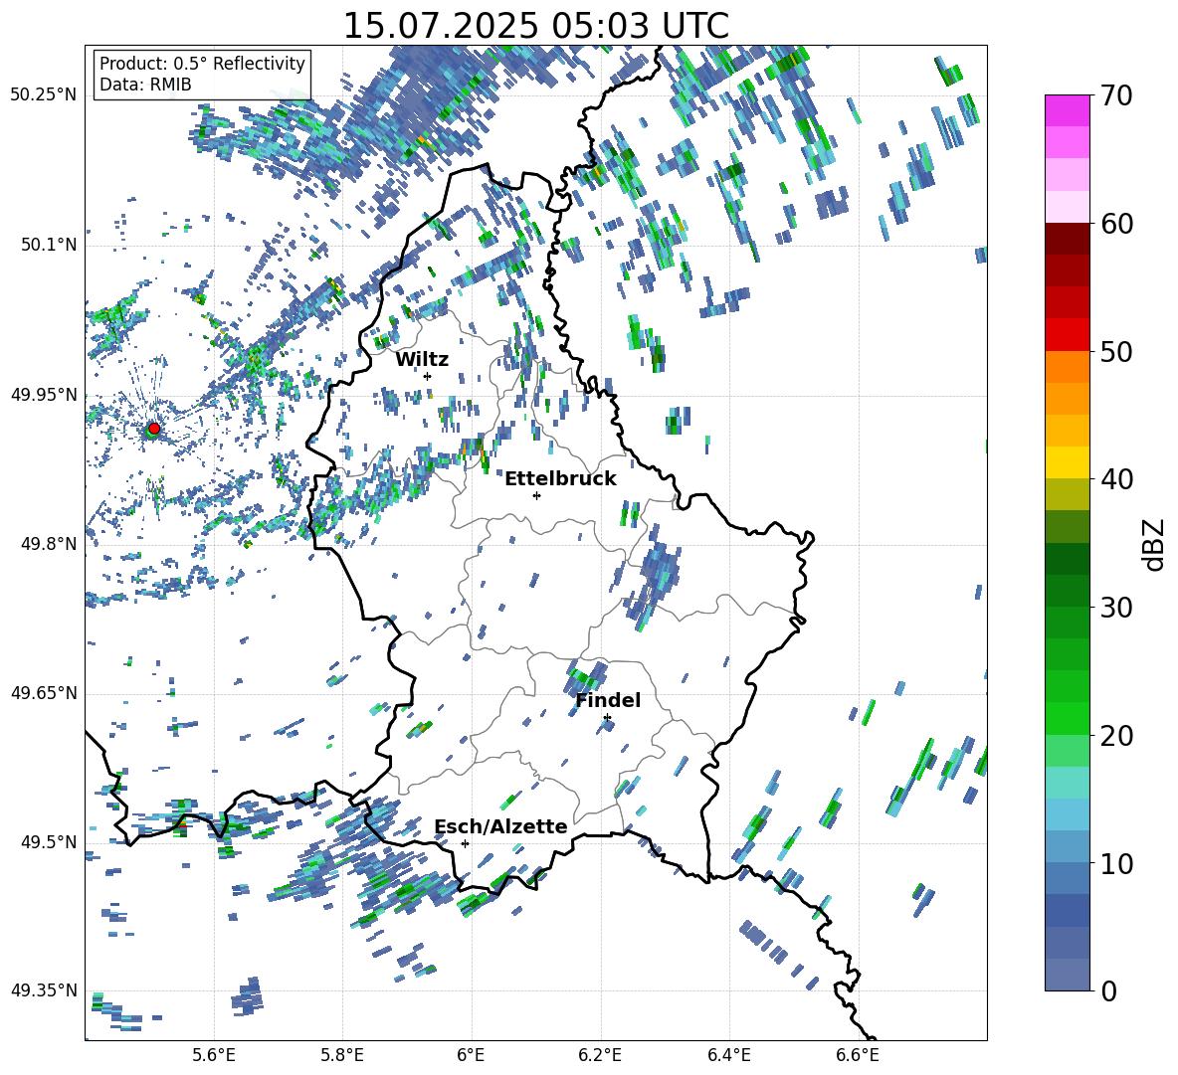This screenshot has width=1178, height=1075.
Task: Click the colorbar tick label 10
Action: pyautogui.click(x=1116, y=863)
